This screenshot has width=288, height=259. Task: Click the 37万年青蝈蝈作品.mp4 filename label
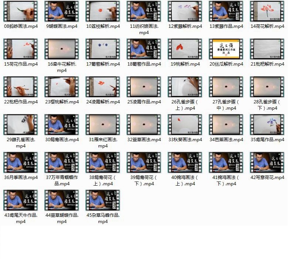(62, 180)
